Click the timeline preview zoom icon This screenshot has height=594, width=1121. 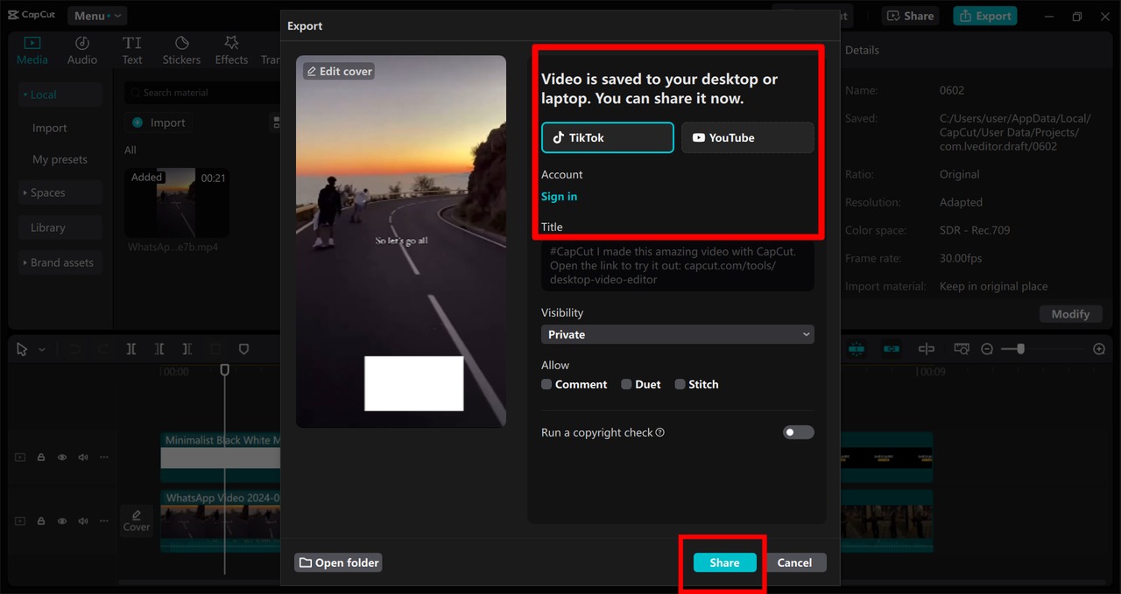pyautogui.click(x=962, y=349)
